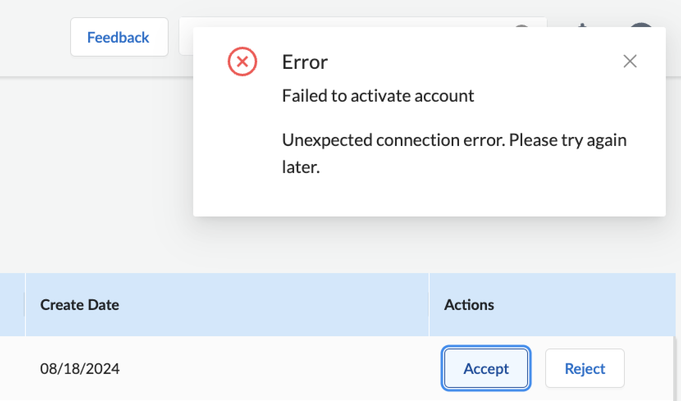Click the table row for 08/18/2024
Viewport: 681px width, 401px height.
[246, 368]
